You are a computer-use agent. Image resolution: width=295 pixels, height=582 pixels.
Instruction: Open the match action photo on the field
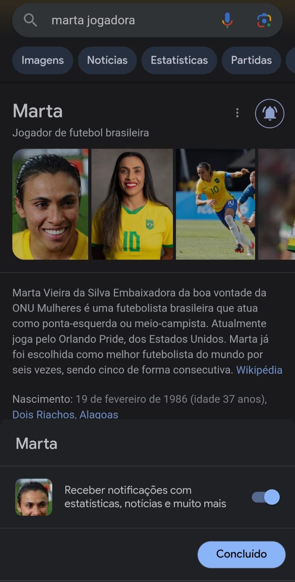pos(216,204)
